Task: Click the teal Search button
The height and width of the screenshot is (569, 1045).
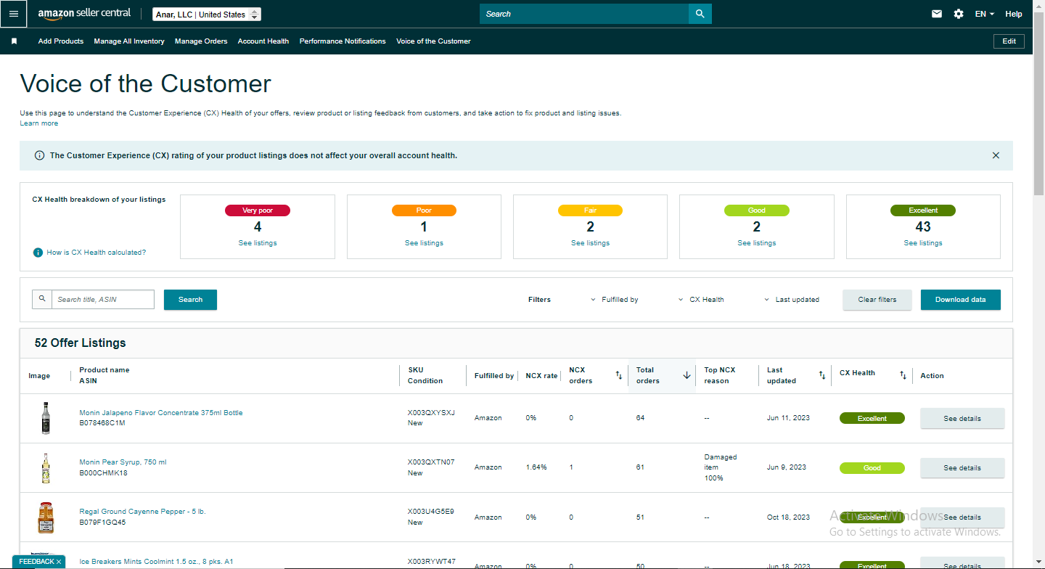Action: [x=190, y=300]
